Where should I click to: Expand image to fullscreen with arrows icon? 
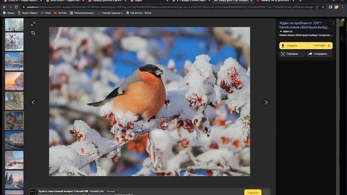click(x=33, y=24)
